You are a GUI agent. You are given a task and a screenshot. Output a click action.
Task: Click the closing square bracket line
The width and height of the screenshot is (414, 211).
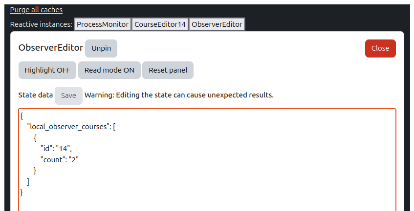pyautogui.click(x=28, y=181)
